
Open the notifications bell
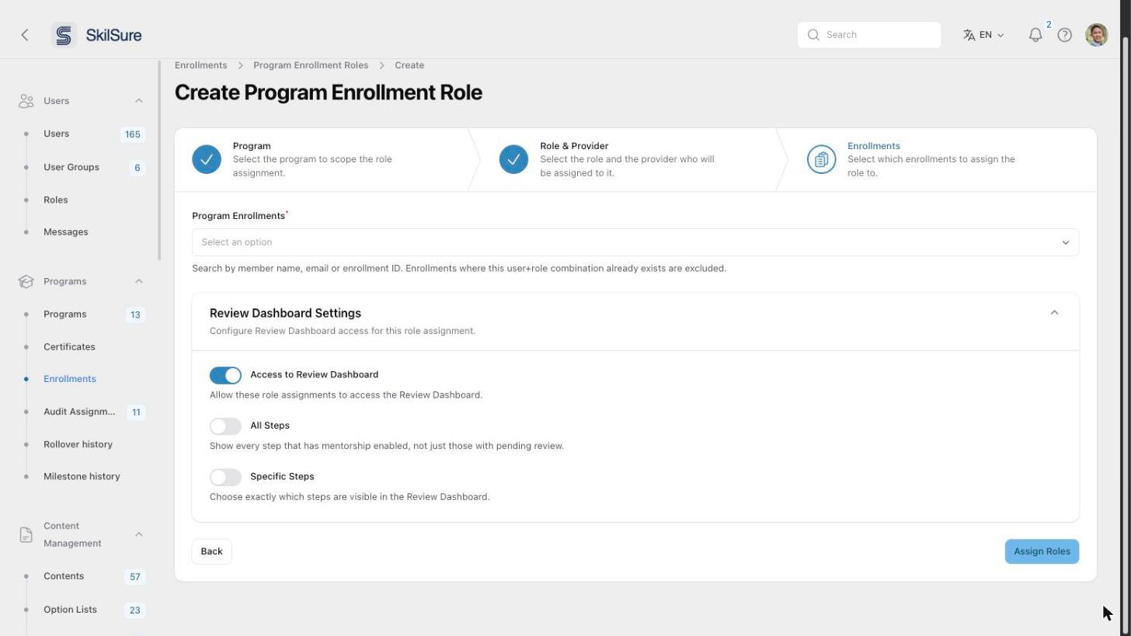(x=1035, y=35)
